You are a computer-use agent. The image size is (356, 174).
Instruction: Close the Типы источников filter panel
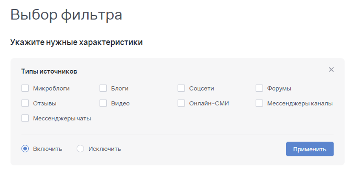pos(331,70)
